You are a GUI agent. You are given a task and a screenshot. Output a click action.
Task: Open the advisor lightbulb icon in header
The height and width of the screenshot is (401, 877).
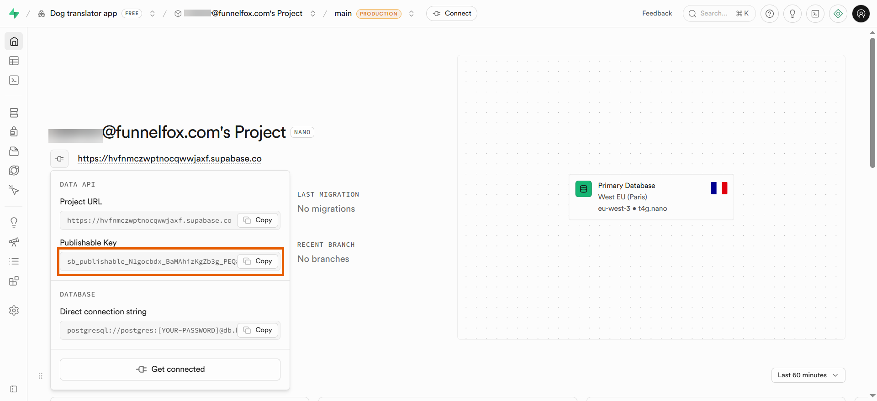[x=792, y=14]
